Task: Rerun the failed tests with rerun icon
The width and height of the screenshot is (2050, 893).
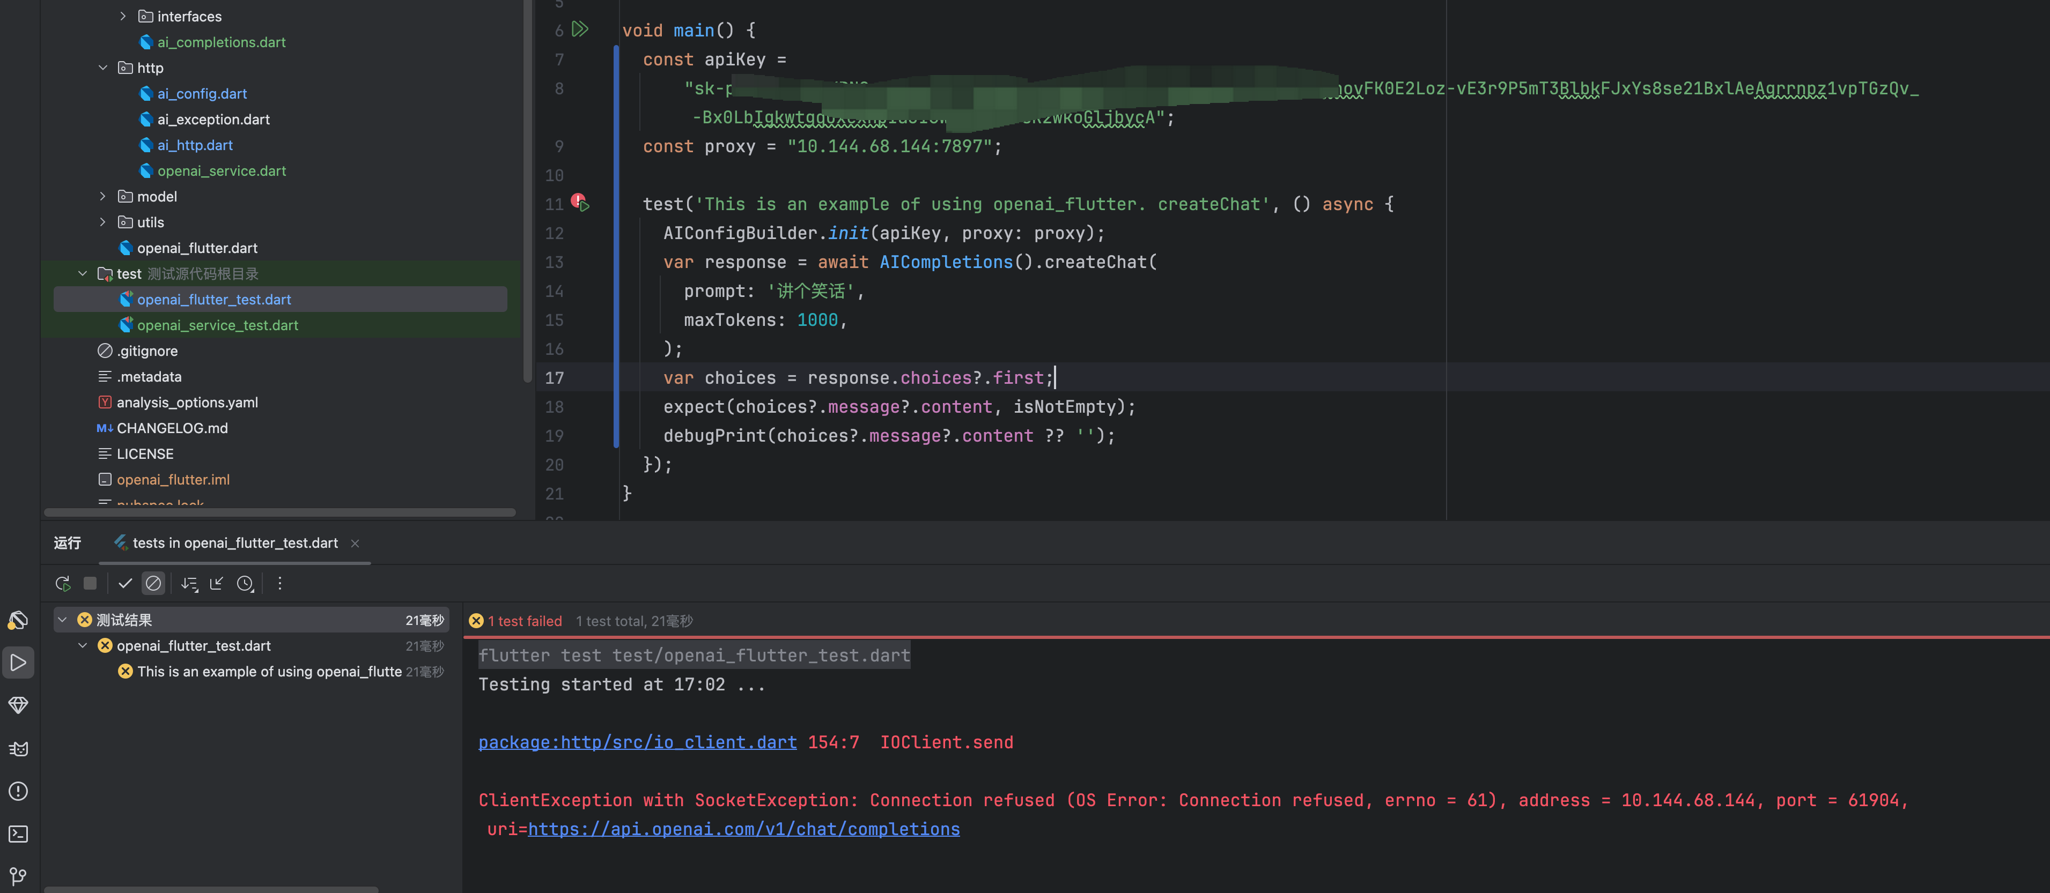Action: coord(63,584)
